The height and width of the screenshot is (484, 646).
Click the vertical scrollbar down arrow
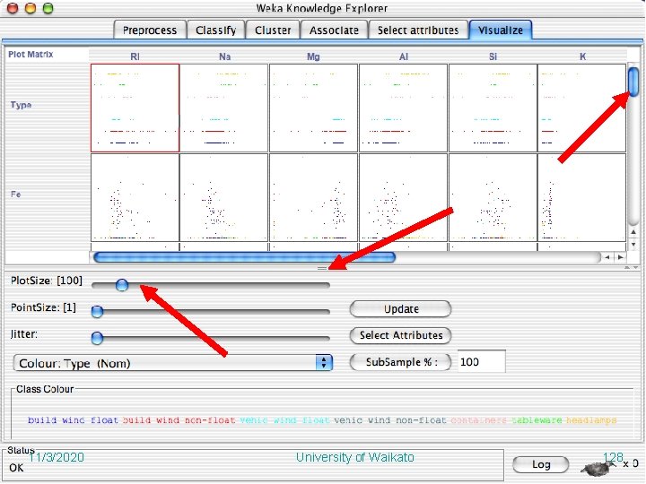(633, 244)
